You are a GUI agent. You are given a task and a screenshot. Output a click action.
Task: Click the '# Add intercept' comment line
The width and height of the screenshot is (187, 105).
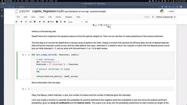[x=45, y=60]
